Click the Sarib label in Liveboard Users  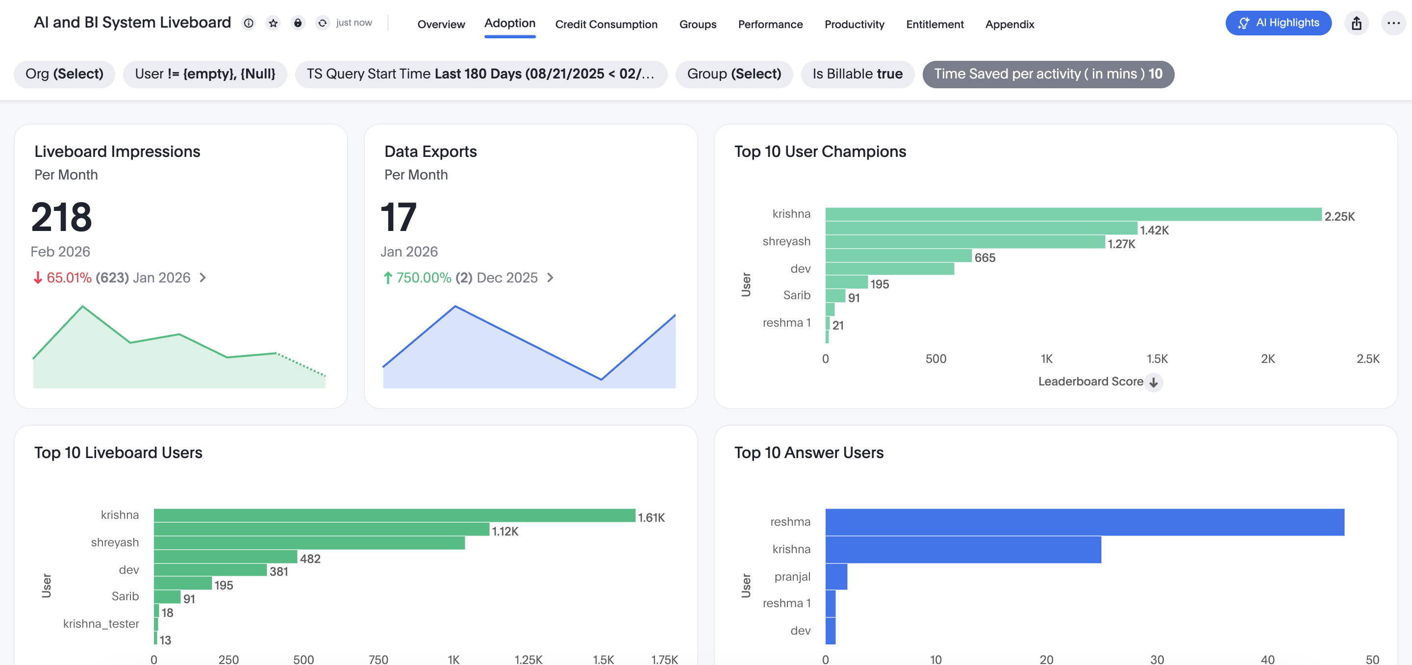(x=125, y=596)
